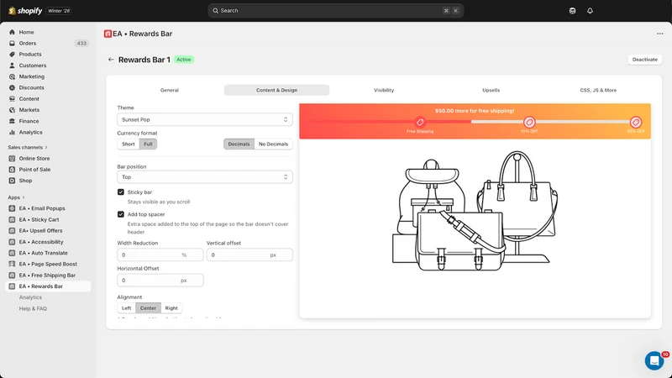The height and width of the screenshot is (378, 672).
Task: Switch to the Visibility tab
Action: point(384,90)
